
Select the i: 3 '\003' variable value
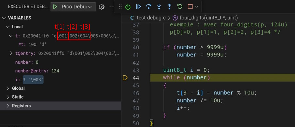coord(33,80)
